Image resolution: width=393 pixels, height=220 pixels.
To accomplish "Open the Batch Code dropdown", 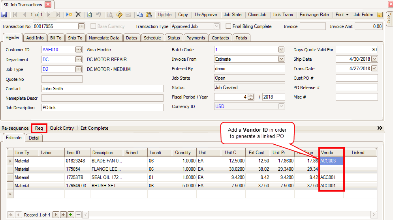I will point(281,50).
